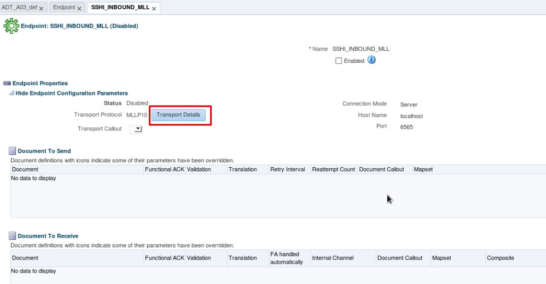Click No data to display in Receive table
The height and width of the screenshot is (284, 546).
(x=33, y=271)
